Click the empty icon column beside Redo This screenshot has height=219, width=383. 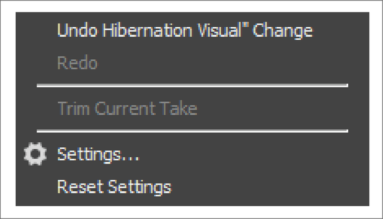click(35, 63)
